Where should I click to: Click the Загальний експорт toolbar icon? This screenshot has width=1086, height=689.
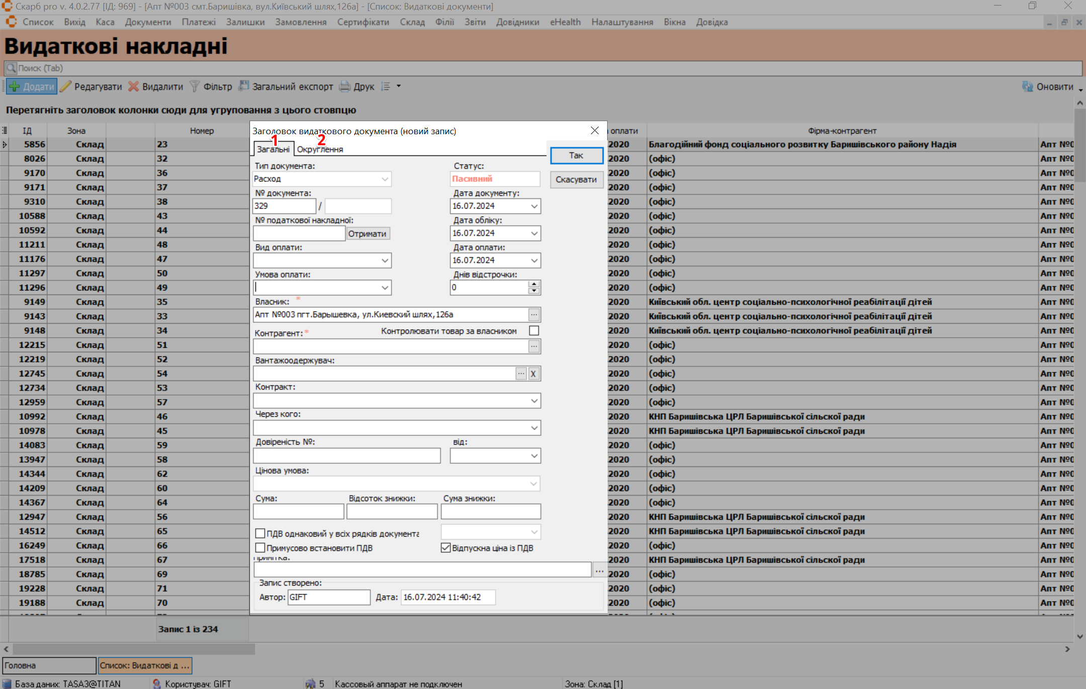point(244,86)
